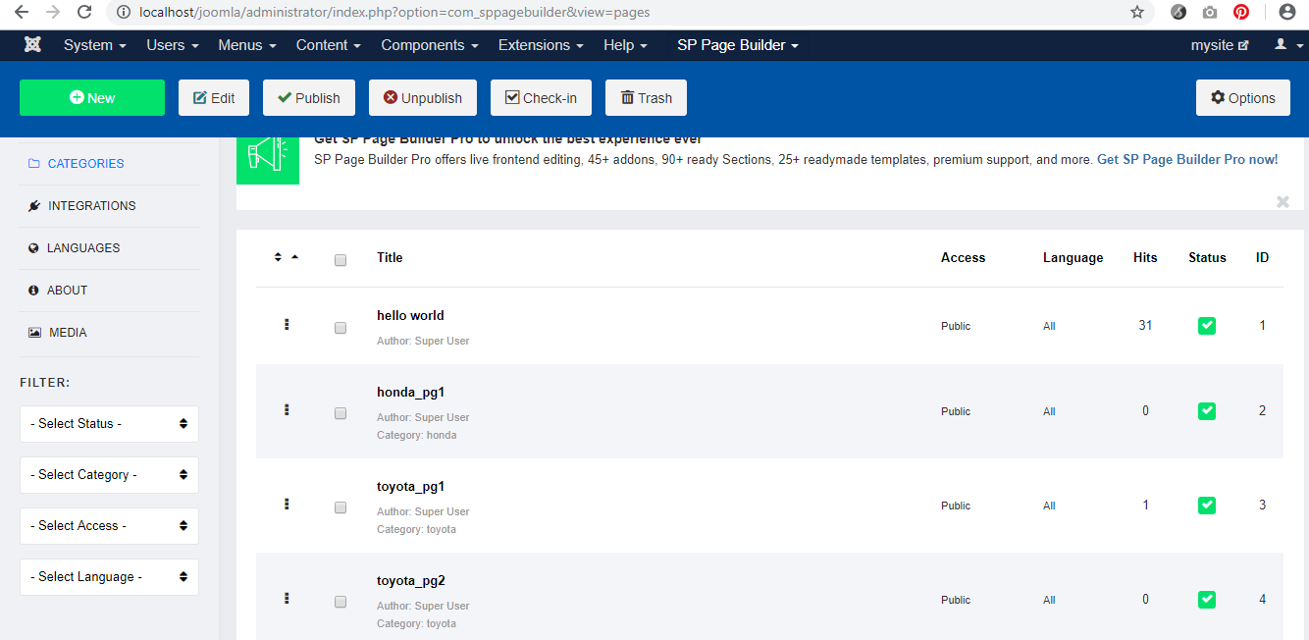Click the Joomla logo icon
Image resolution: width=1309 pixels, height=640 pixels.
point(32,45)
